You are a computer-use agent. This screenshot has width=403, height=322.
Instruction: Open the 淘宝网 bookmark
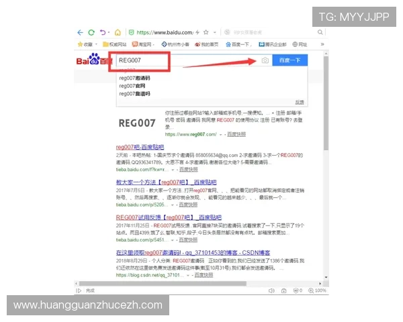pyautogui.click(x=142, y=44)
